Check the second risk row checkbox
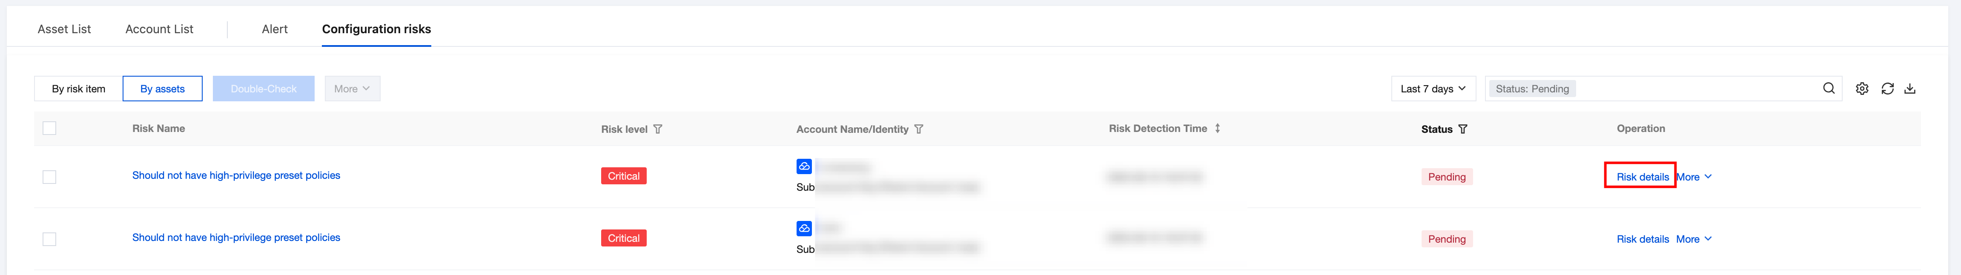 pyautogui.click(x=49, y=239)
